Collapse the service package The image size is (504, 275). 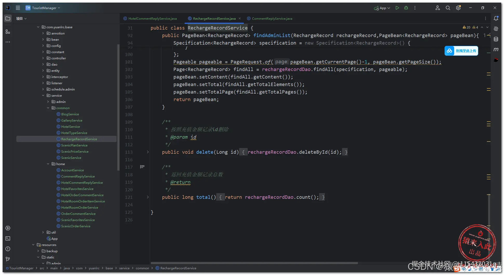pyautogui.click(x=43, y=95)
